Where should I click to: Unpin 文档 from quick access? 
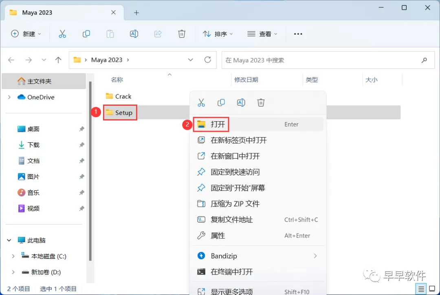[x=81, y=161]
